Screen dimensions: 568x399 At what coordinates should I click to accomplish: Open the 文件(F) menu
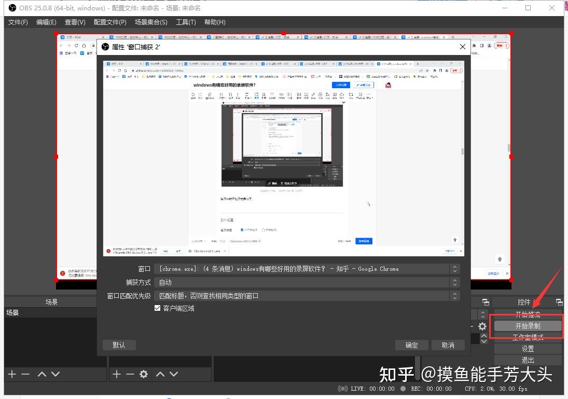[18, 22]
